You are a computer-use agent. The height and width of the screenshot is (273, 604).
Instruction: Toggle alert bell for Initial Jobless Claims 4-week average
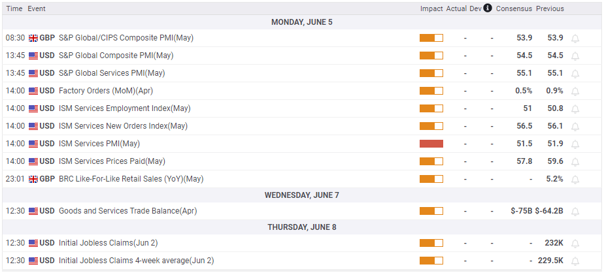575,261
